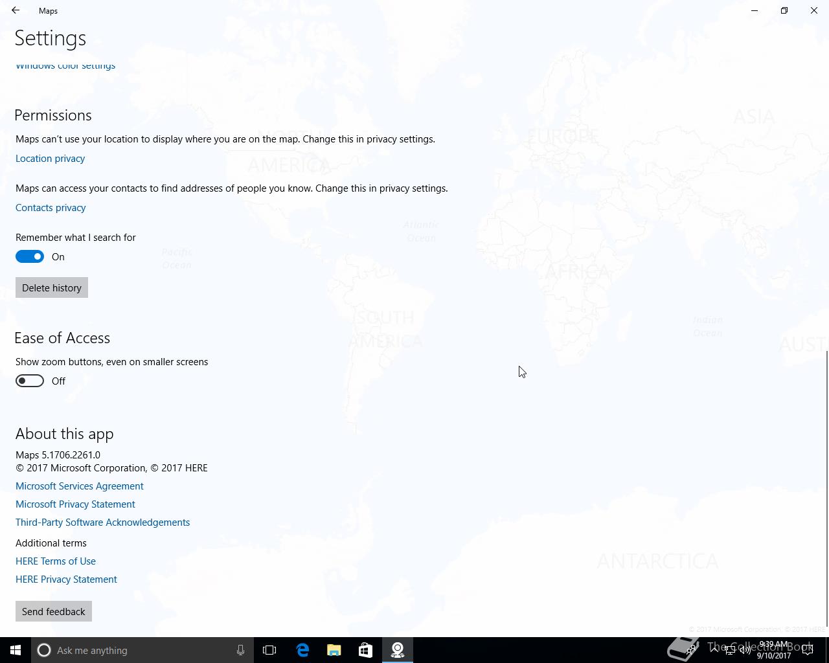Image resolution: width=829 pixels, height=663 pixels.
Task: Open the taskbar clock and calendar
Action: (x=774, y=650)
